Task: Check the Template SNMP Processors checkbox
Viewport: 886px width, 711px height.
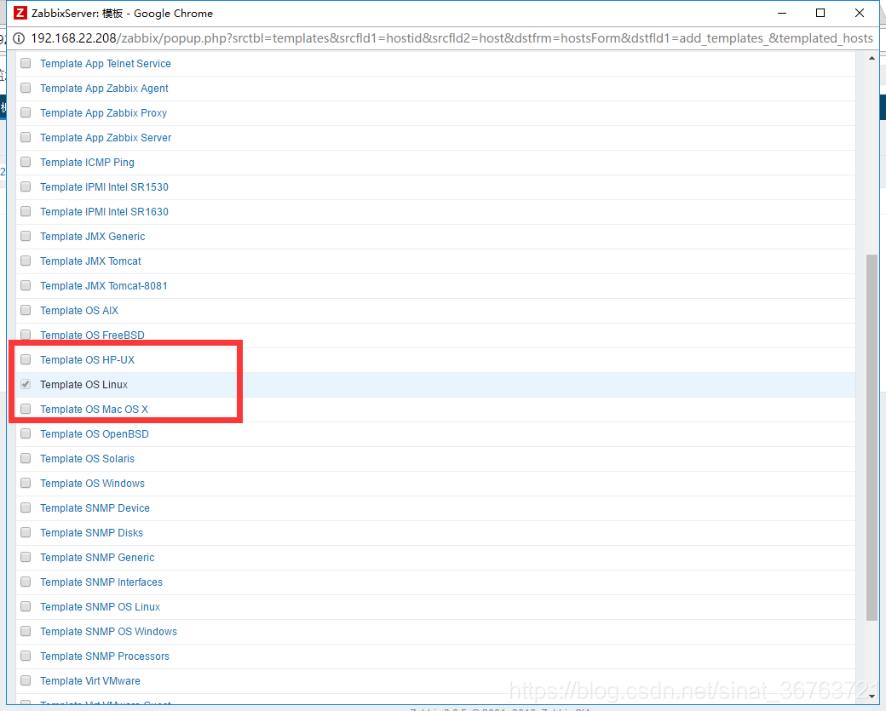Action: click(x=26, y=657)
